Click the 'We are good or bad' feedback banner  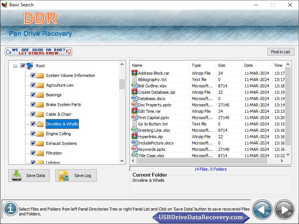pyautogui.click(x=38, y=52)
